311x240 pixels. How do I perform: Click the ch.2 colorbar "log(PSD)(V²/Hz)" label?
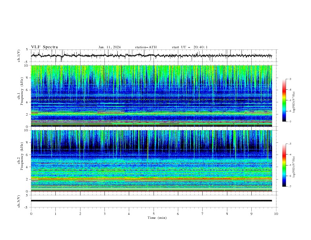coord(294,167)
